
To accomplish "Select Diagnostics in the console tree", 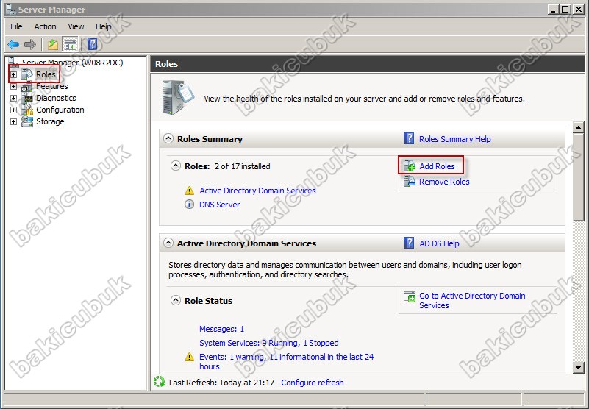I will pos(56,98).
